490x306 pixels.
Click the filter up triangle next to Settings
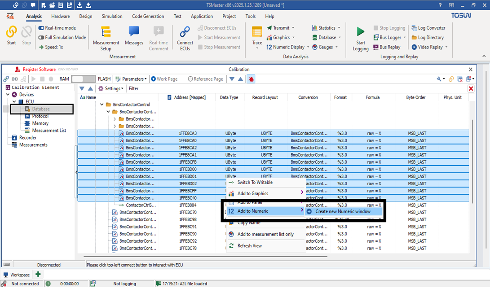pos(90,89)
